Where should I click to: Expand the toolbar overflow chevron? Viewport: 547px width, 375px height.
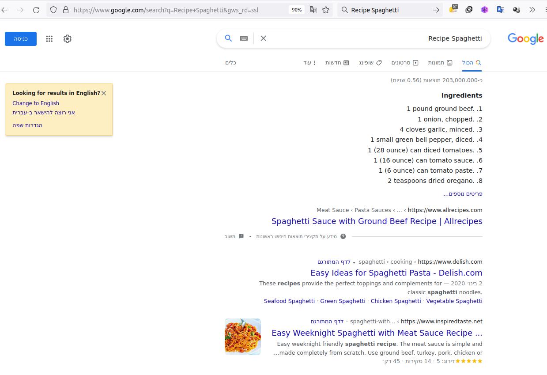click(x=532, y=10)
